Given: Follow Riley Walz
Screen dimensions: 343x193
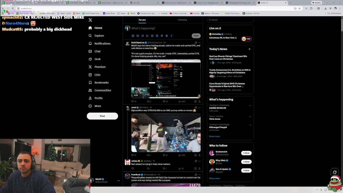Looking at the screenshot, I should point(246,162).
